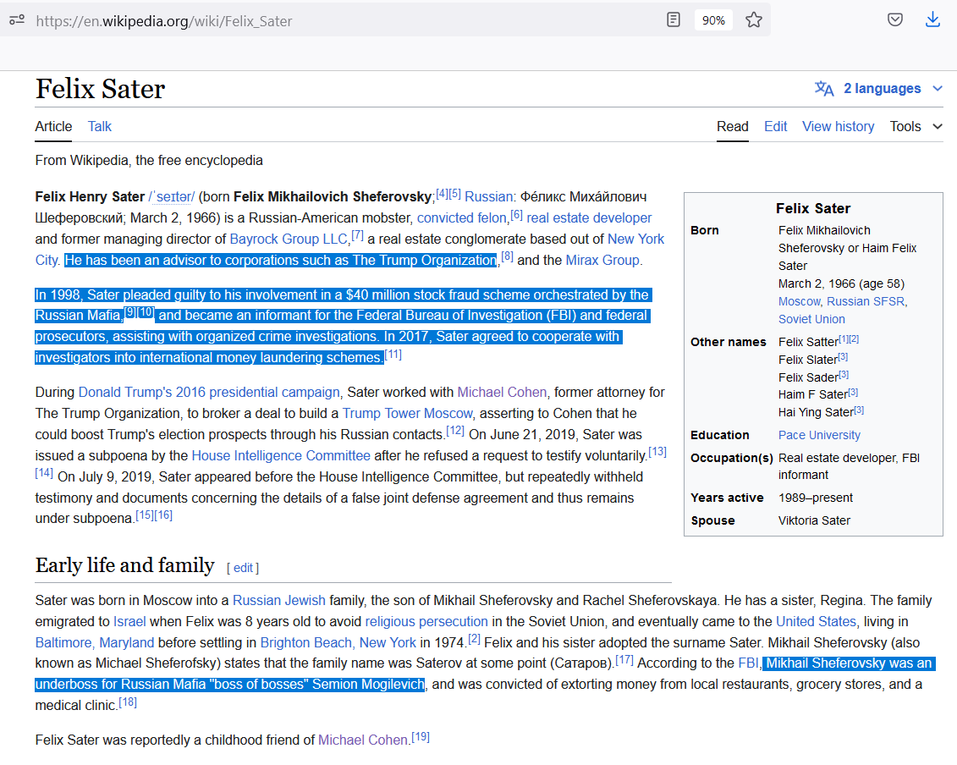
Task: Open the Bayrock Group LLC link
Action: [289, 239]
